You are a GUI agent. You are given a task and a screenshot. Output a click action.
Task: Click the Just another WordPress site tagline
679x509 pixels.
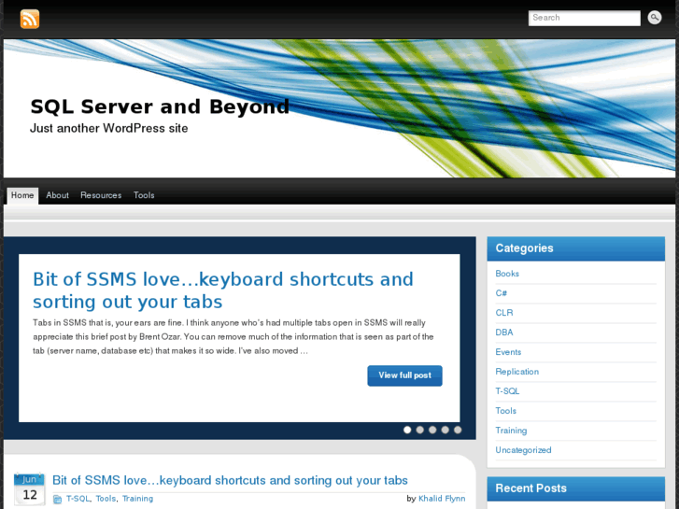pos(108,128)
